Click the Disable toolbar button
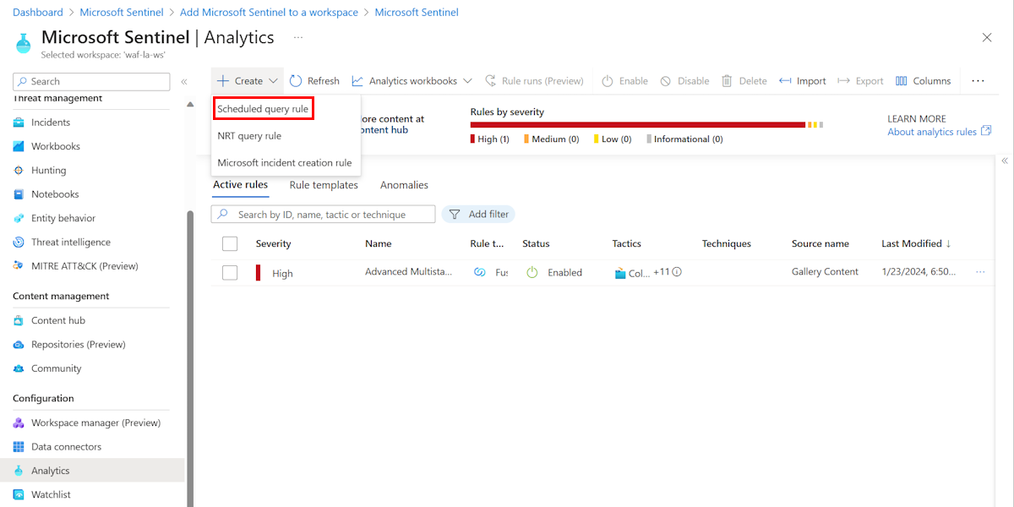The image size is (1014, 507). [x=684, y=81]
